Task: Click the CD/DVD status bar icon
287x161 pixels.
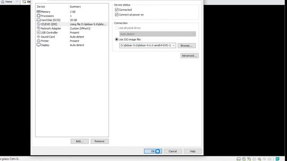Action: click(244, 159)
